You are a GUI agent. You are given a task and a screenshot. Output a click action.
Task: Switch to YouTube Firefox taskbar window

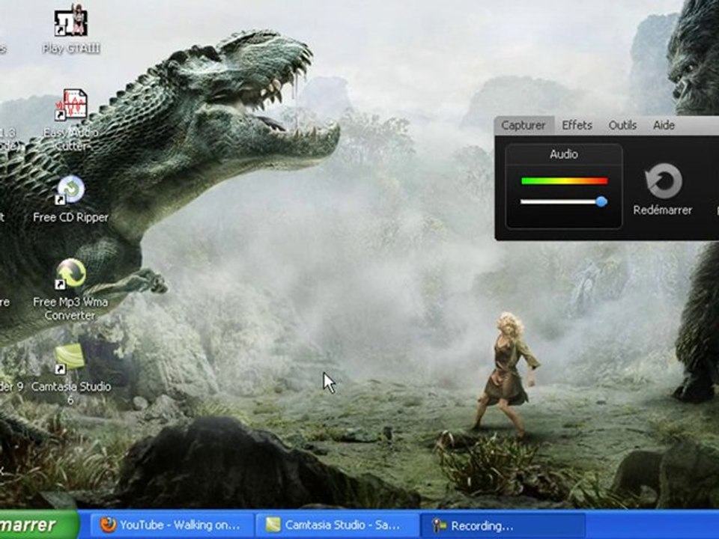(173, 525)
